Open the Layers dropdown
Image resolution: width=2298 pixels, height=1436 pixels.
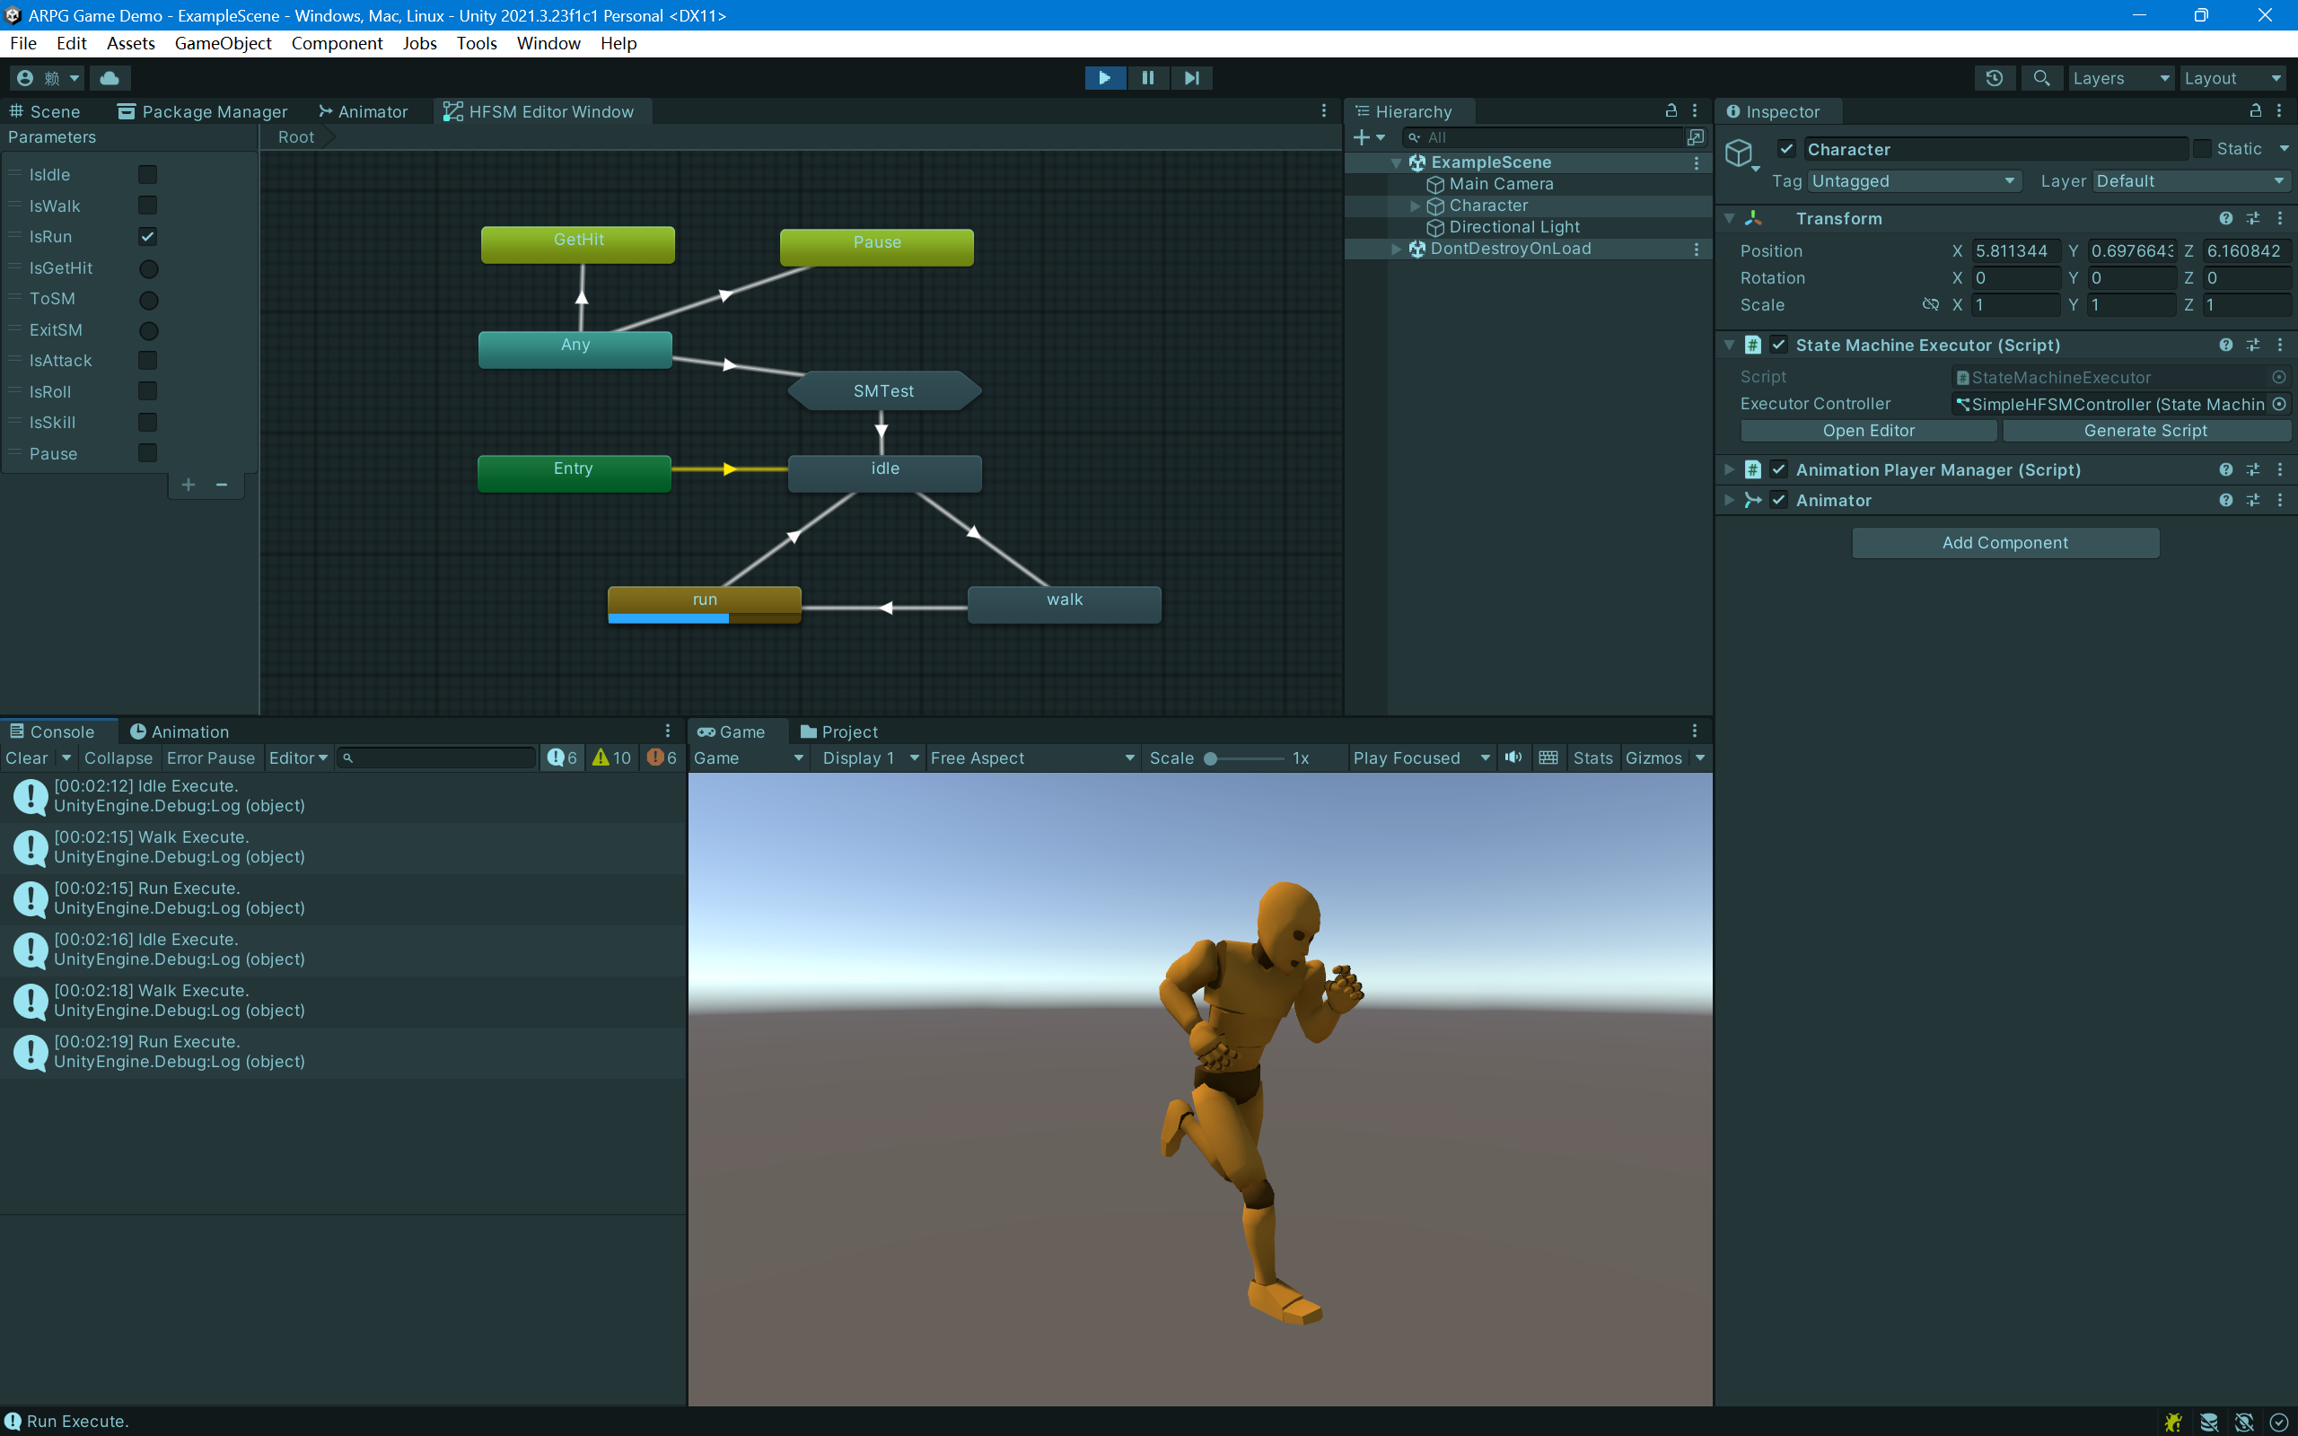tap(2120, 78)
